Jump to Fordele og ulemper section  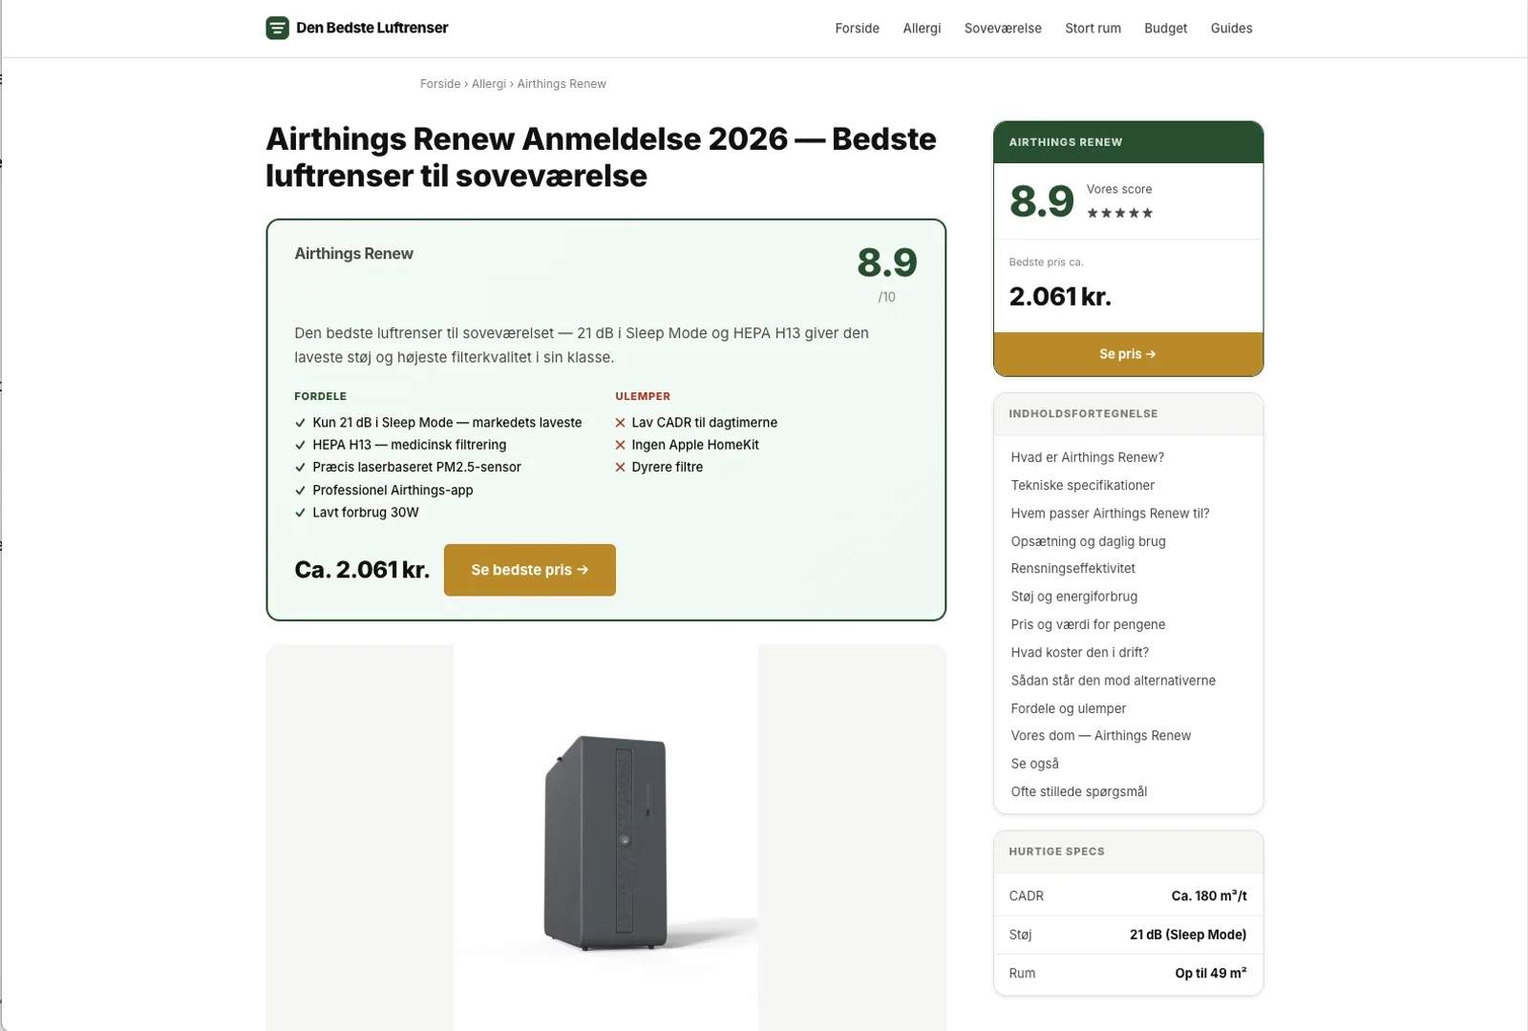pos(1068,708)
